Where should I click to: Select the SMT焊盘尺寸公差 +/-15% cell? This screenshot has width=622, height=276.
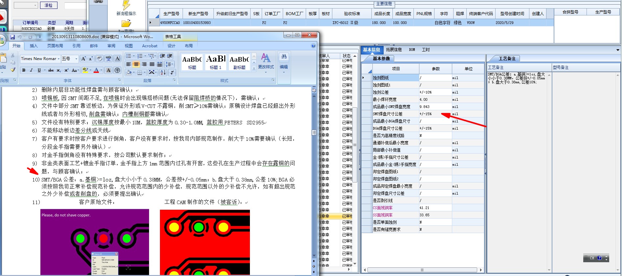(435, 114)
